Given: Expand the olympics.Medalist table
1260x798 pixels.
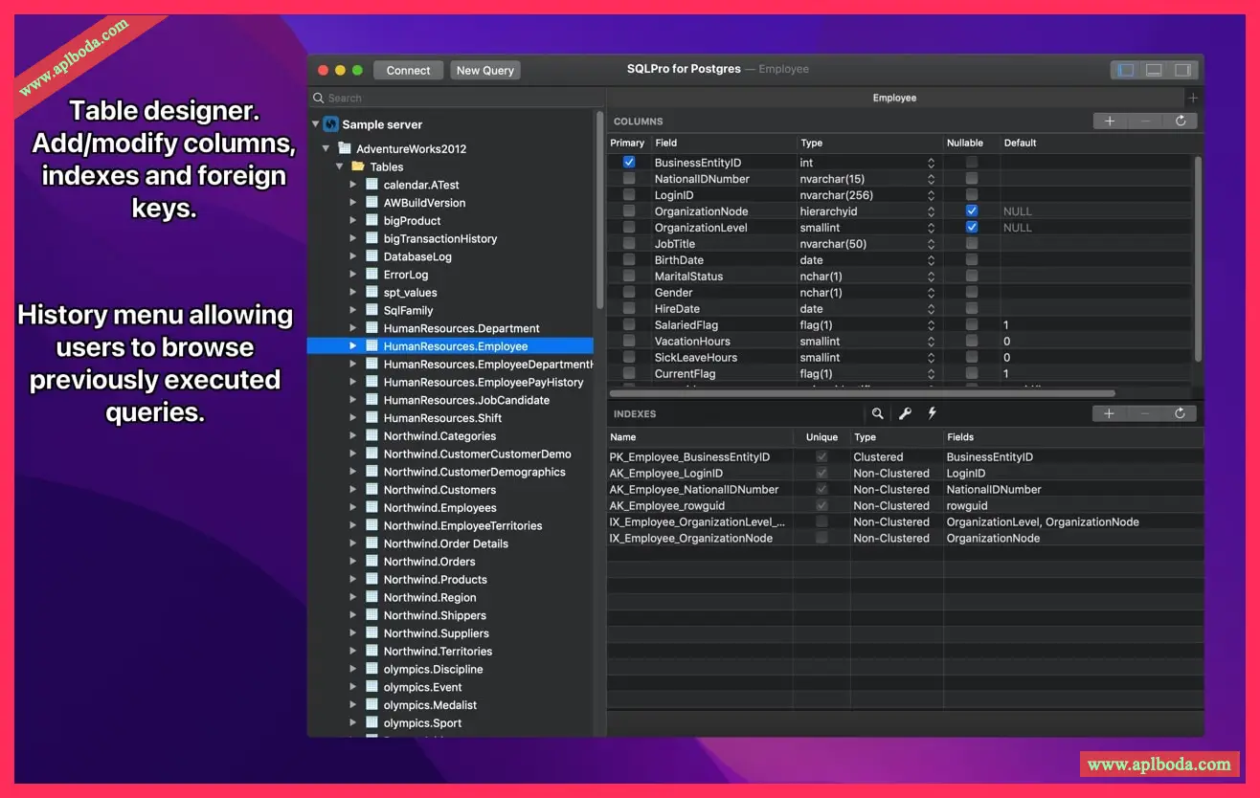Looking at the screenshot, I should coord(353,705).
